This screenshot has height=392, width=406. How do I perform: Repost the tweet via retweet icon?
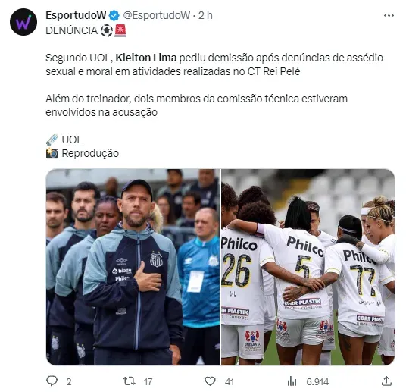point(129,381)
